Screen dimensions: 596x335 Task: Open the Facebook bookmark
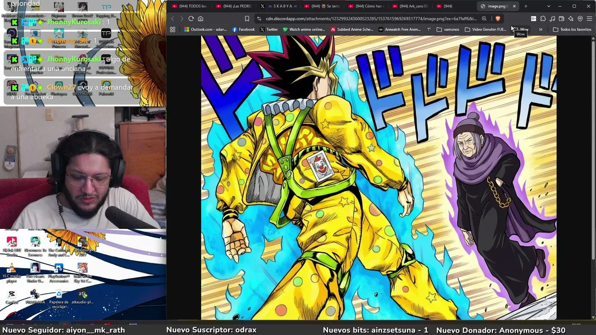[244, 29]
